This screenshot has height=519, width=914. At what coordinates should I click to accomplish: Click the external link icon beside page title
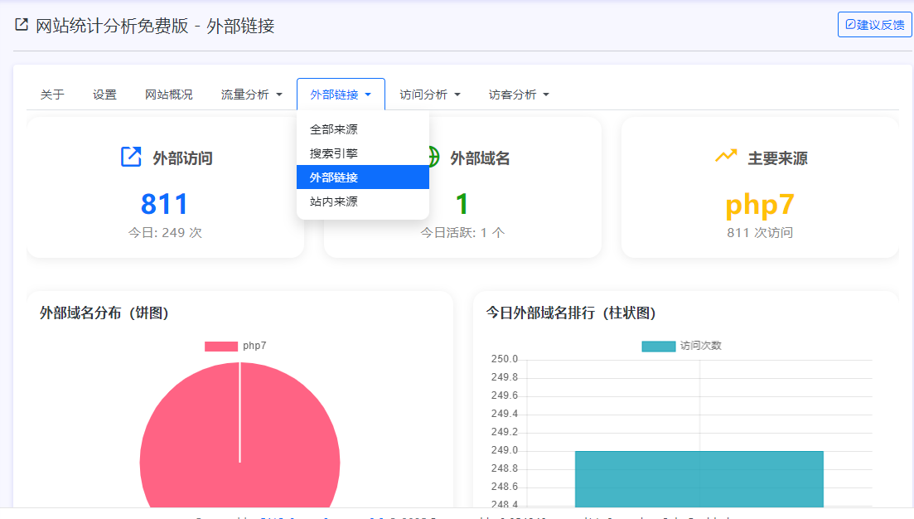pos(22,25)
